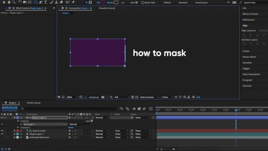Select the Selection arrow tool
This screenshot has height=151, width=268.
click(4, 2)
